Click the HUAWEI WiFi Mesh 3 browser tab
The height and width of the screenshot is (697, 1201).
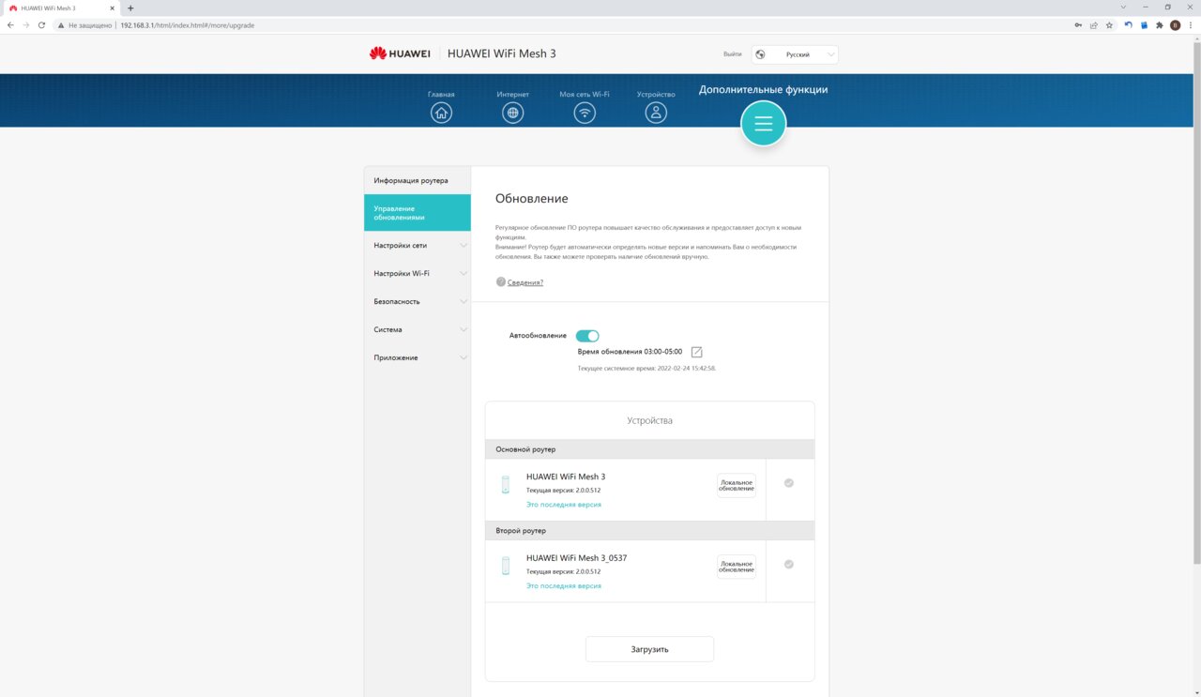point(62,8)
